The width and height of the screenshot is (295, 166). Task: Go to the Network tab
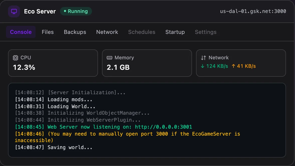(x=107, y=32)
